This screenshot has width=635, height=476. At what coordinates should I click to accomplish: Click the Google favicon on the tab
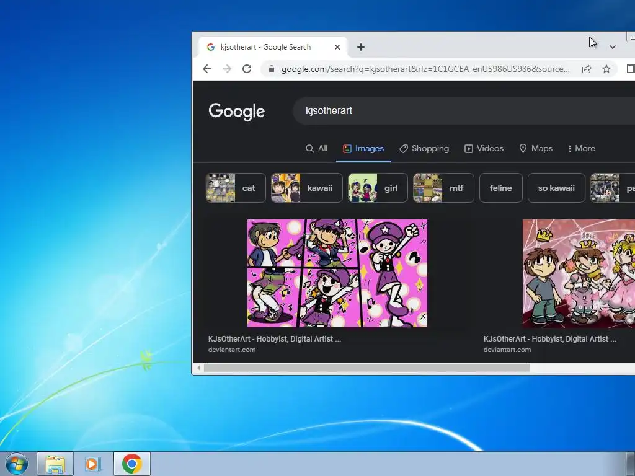pos(211,47)
